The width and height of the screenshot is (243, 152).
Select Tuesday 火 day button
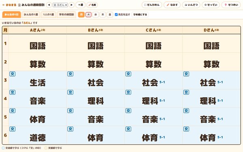(x=88, y=15)
